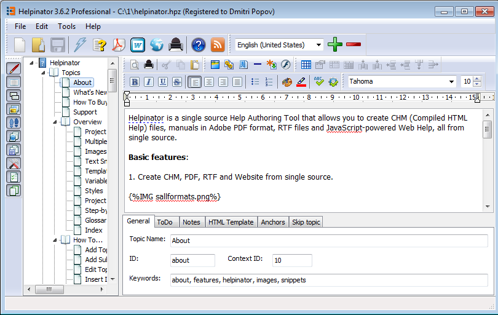Collapse the Helpinator root tree node
This screenshot has width=498, height=315.
31,63
